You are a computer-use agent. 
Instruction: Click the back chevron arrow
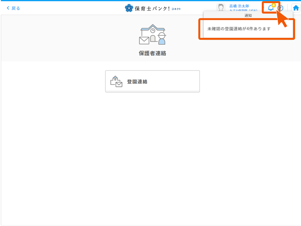click(x=8, y=8)
